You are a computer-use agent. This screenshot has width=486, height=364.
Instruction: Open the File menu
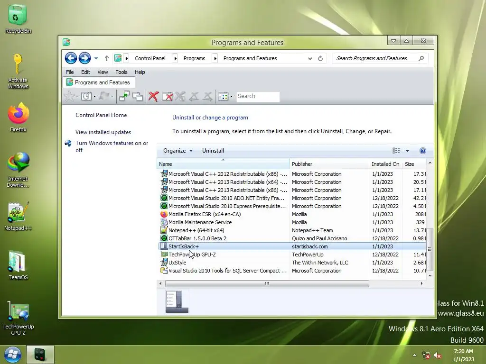point(70,72)
